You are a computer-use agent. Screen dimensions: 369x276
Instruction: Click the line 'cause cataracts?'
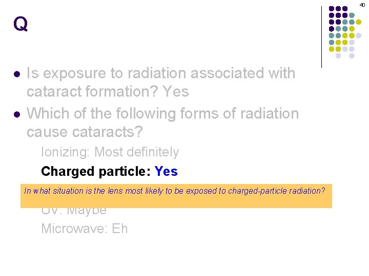pos(85,132)
